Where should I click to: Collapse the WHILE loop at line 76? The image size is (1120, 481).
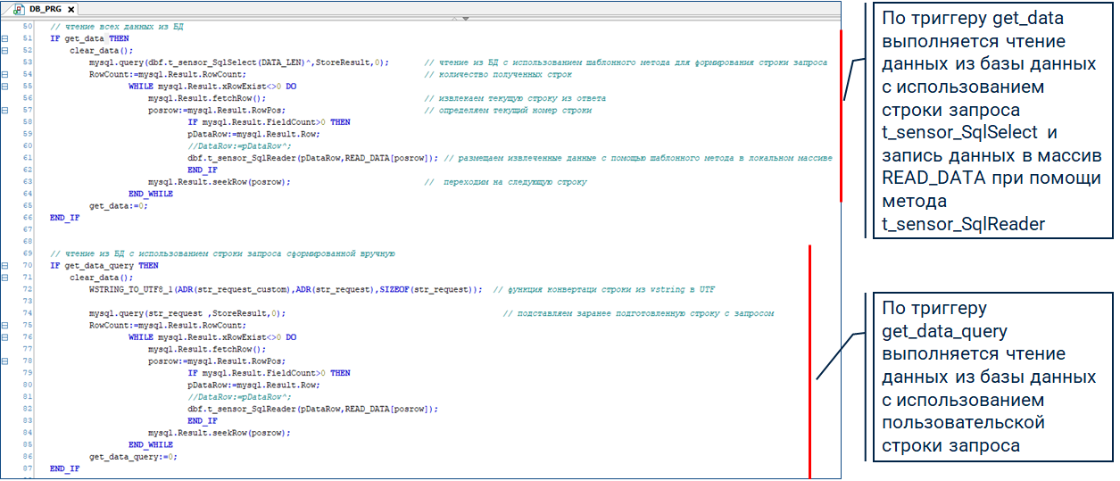pyautogui.click(x=5, y=337)
